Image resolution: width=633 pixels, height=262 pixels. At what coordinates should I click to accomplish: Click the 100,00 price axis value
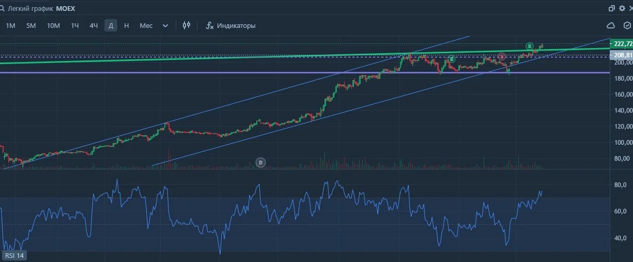point(623,143)
